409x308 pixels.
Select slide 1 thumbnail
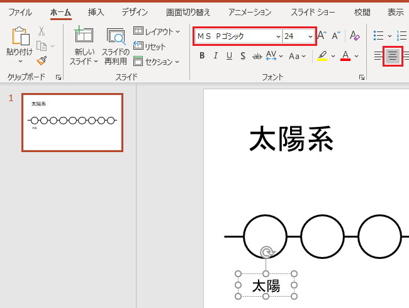(x=72, y=123)
